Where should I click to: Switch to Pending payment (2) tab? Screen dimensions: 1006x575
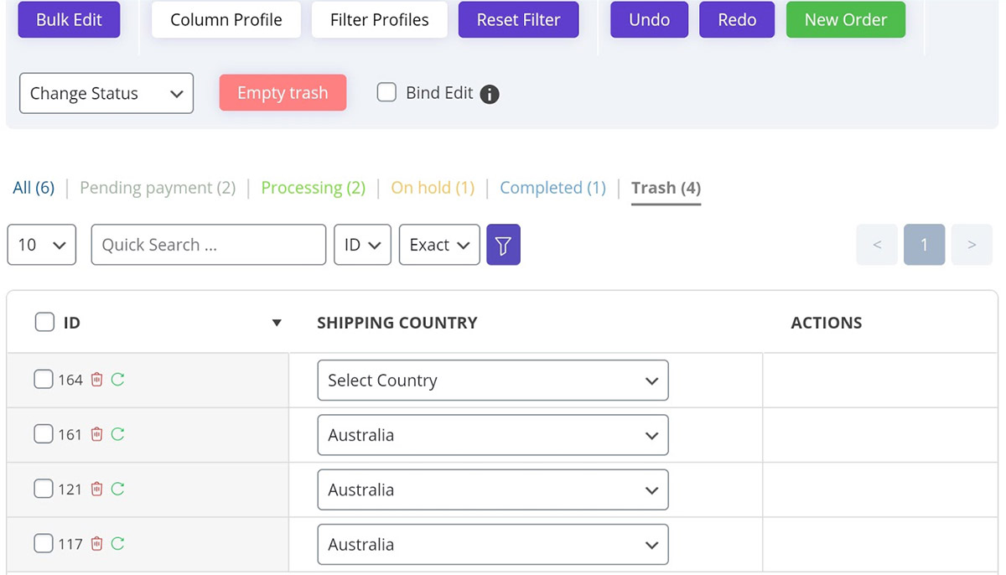158,188
